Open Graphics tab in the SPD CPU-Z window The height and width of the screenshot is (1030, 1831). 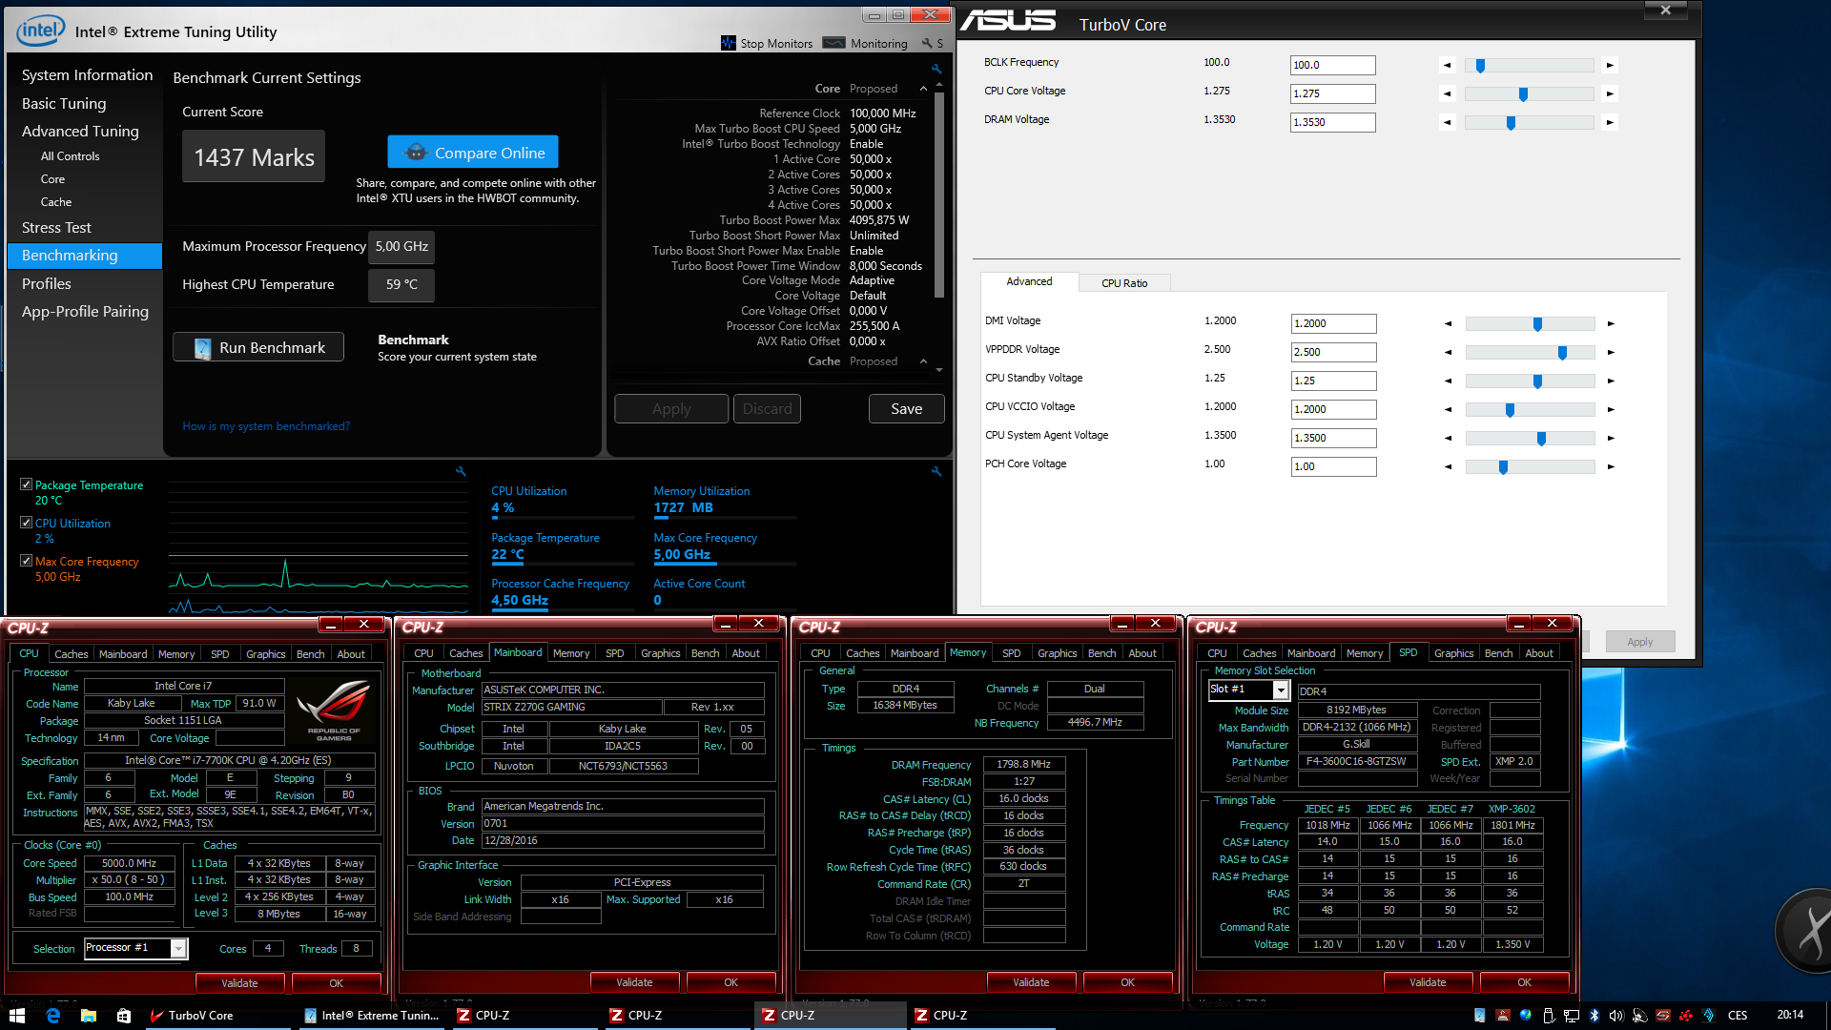click(x=1453, y=653)
